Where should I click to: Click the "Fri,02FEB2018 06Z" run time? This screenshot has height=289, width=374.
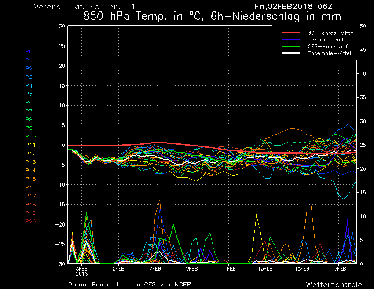(293, 7)
